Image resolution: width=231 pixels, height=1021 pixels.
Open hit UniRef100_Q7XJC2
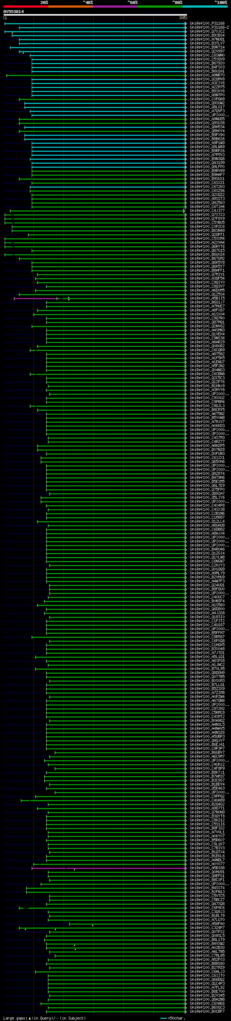tap(207, 31)
